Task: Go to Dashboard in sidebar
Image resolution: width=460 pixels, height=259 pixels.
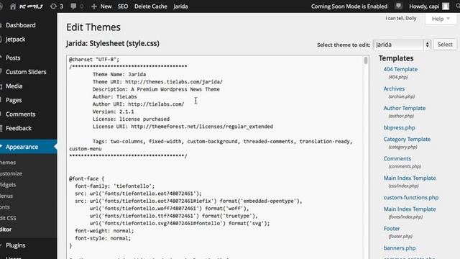Action: coord(21,25)
